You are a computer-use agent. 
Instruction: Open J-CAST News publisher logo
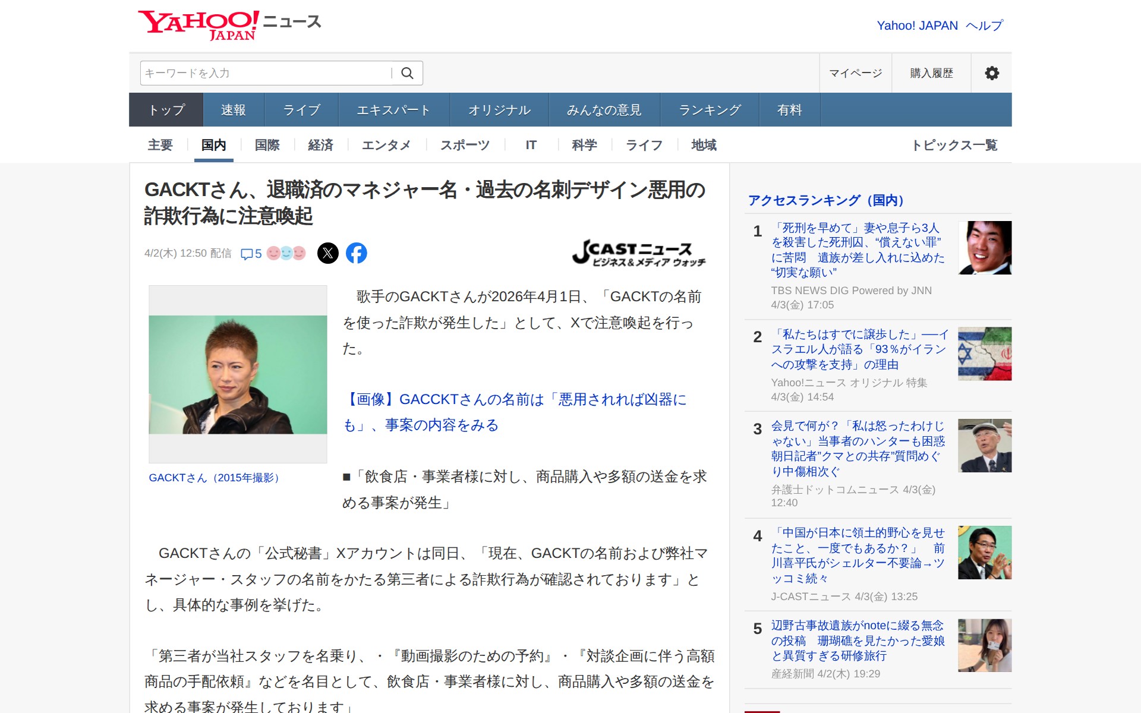pyautogui.click(x=639, y=253)
